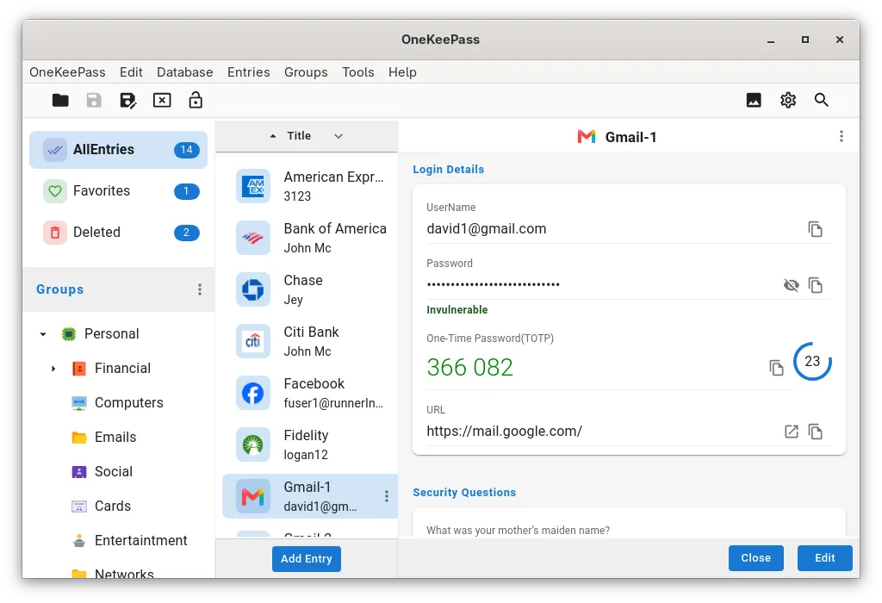Open the image icon in the toolbar
Screen dimensions: 882x603
[754, 100]
